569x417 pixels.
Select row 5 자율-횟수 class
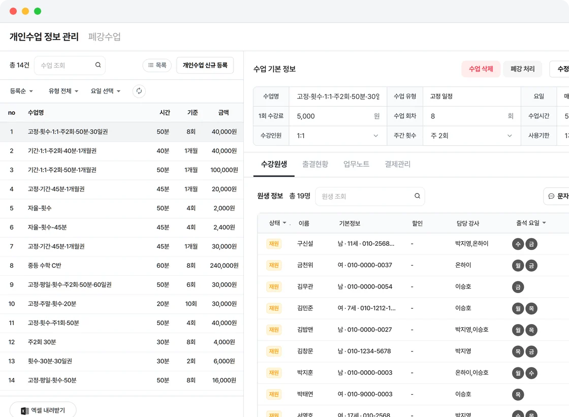(121, 208)
